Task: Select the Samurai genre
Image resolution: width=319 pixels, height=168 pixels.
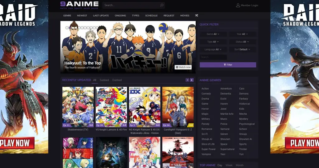Action: click(225, 129)
